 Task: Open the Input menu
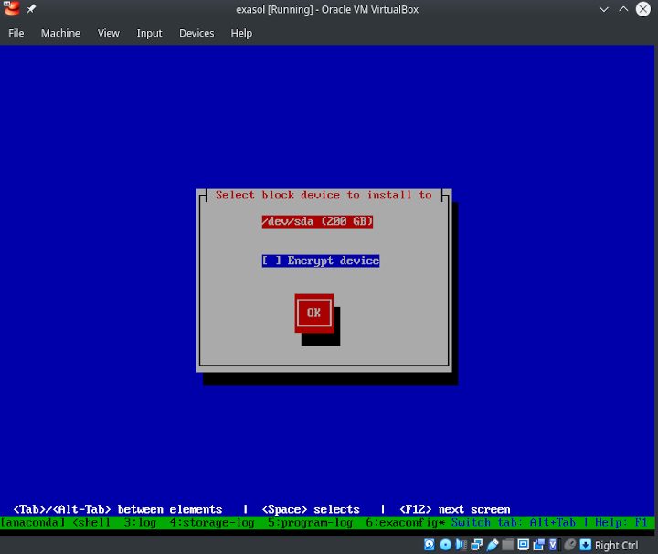click(x=149, y=33)
